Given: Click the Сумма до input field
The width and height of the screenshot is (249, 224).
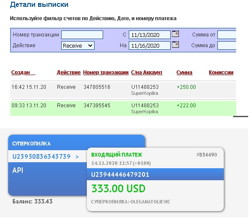Looking at the screenshot, I should coord(227,45).
